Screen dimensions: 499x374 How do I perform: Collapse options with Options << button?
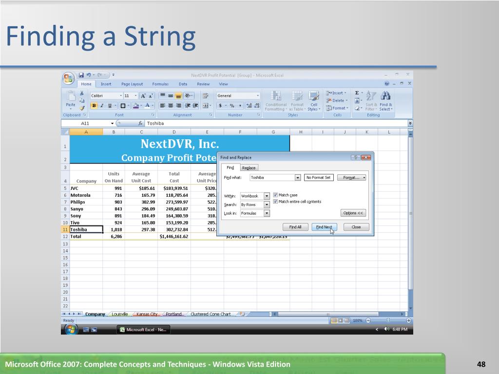353,213
